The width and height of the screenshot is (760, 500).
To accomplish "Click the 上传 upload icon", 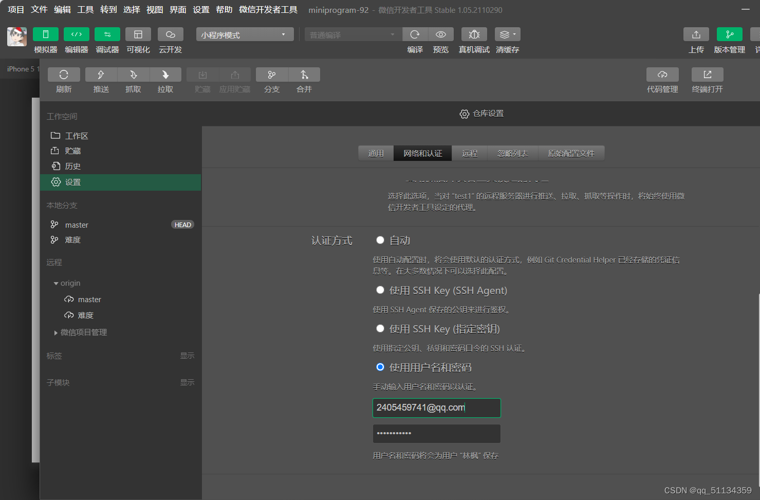I will tap(696, 34).
